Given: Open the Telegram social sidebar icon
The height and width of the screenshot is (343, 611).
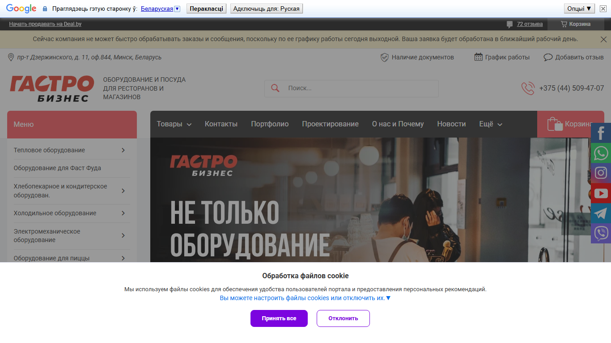Looking at the screenshot, I should tap(601, 213).
